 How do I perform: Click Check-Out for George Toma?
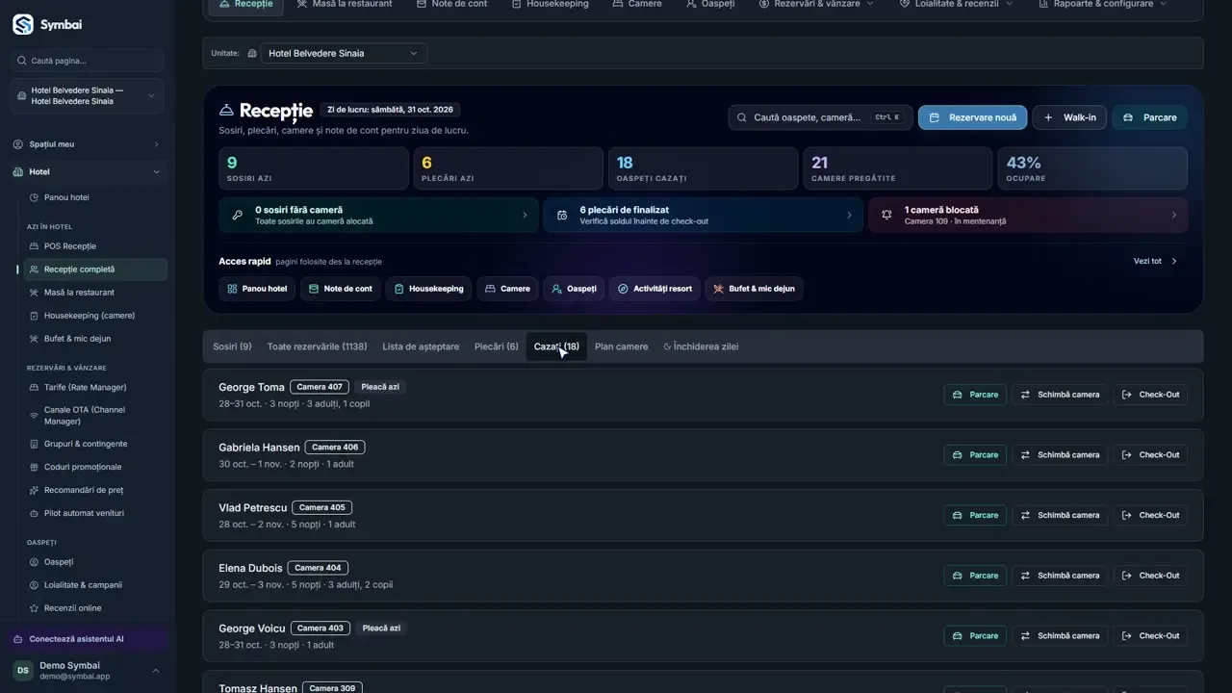click(x=1150, y=395)
